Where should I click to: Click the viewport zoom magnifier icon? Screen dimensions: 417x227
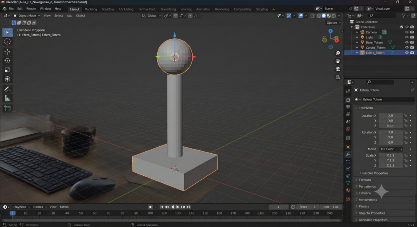pyautogui.click(x=338, y=53)
